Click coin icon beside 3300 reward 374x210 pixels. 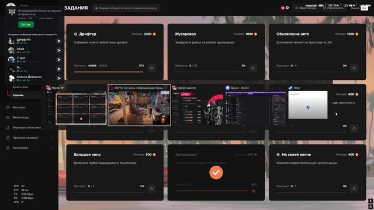(x=154, y=34)
